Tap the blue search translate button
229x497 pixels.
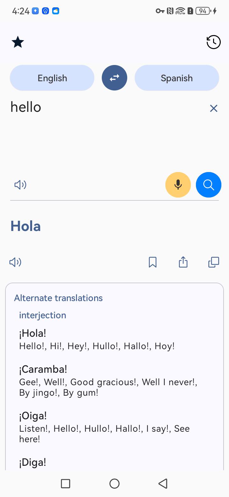pos(209,185)
